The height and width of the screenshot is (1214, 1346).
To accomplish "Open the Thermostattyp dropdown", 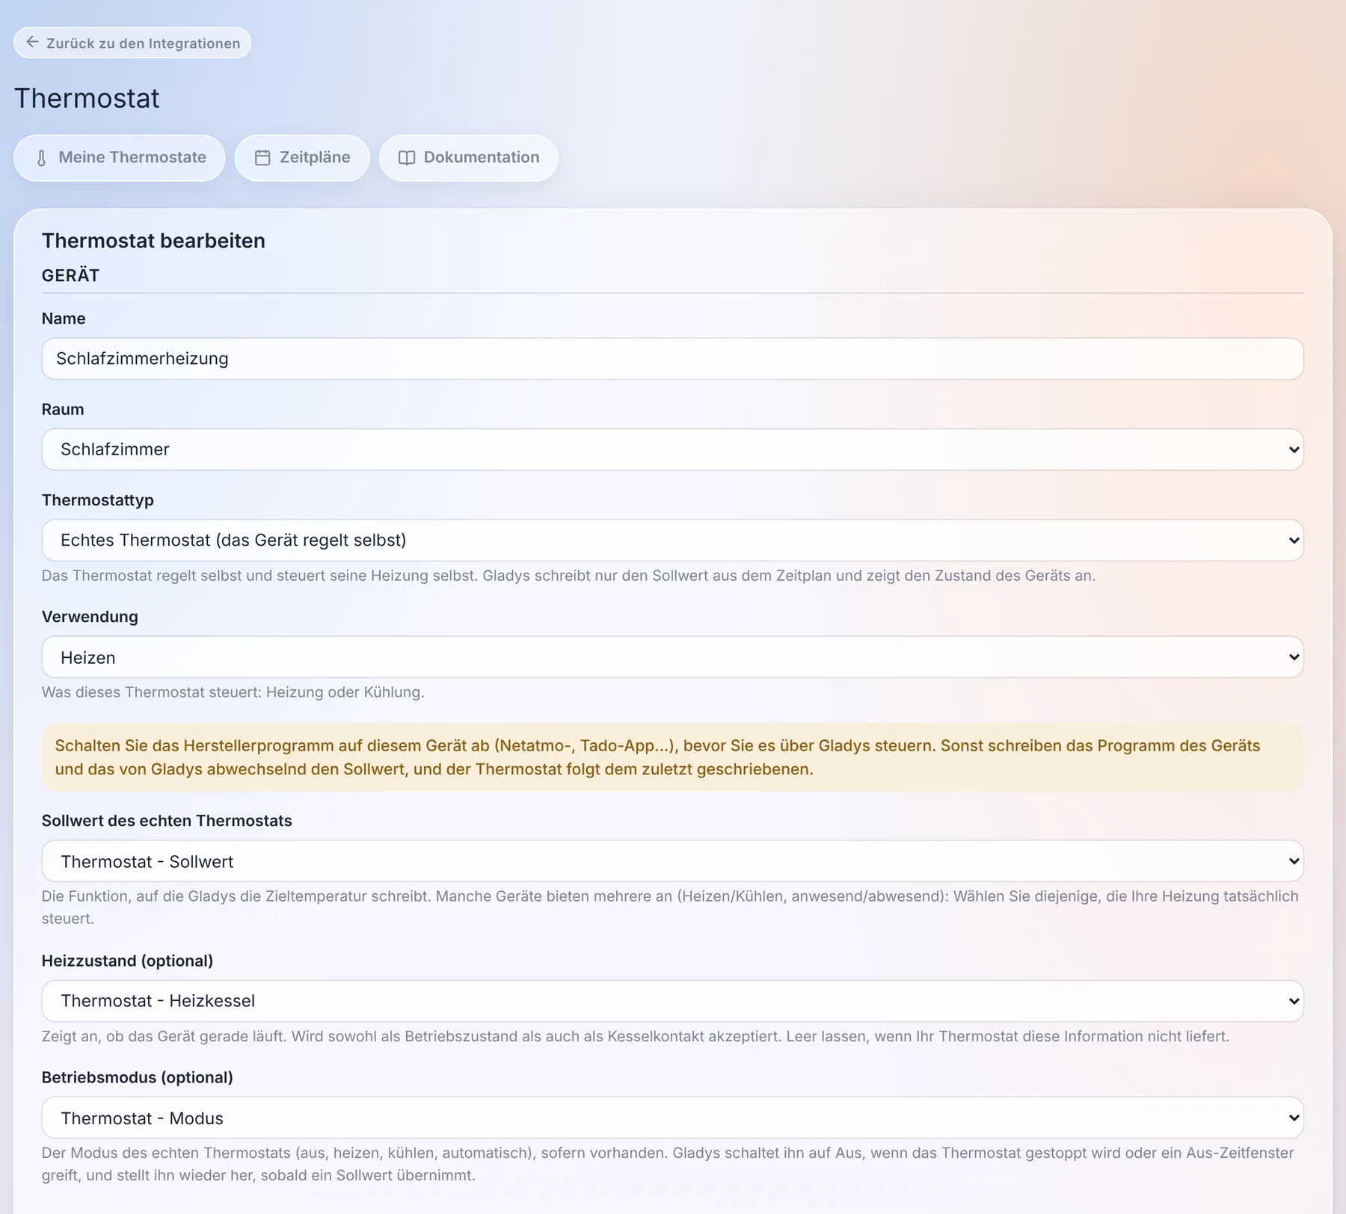I will pos(673,540).
